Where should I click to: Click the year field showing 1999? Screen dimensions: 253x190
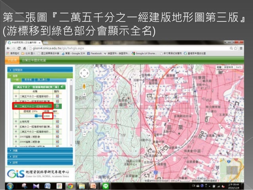tap(48, 116)
